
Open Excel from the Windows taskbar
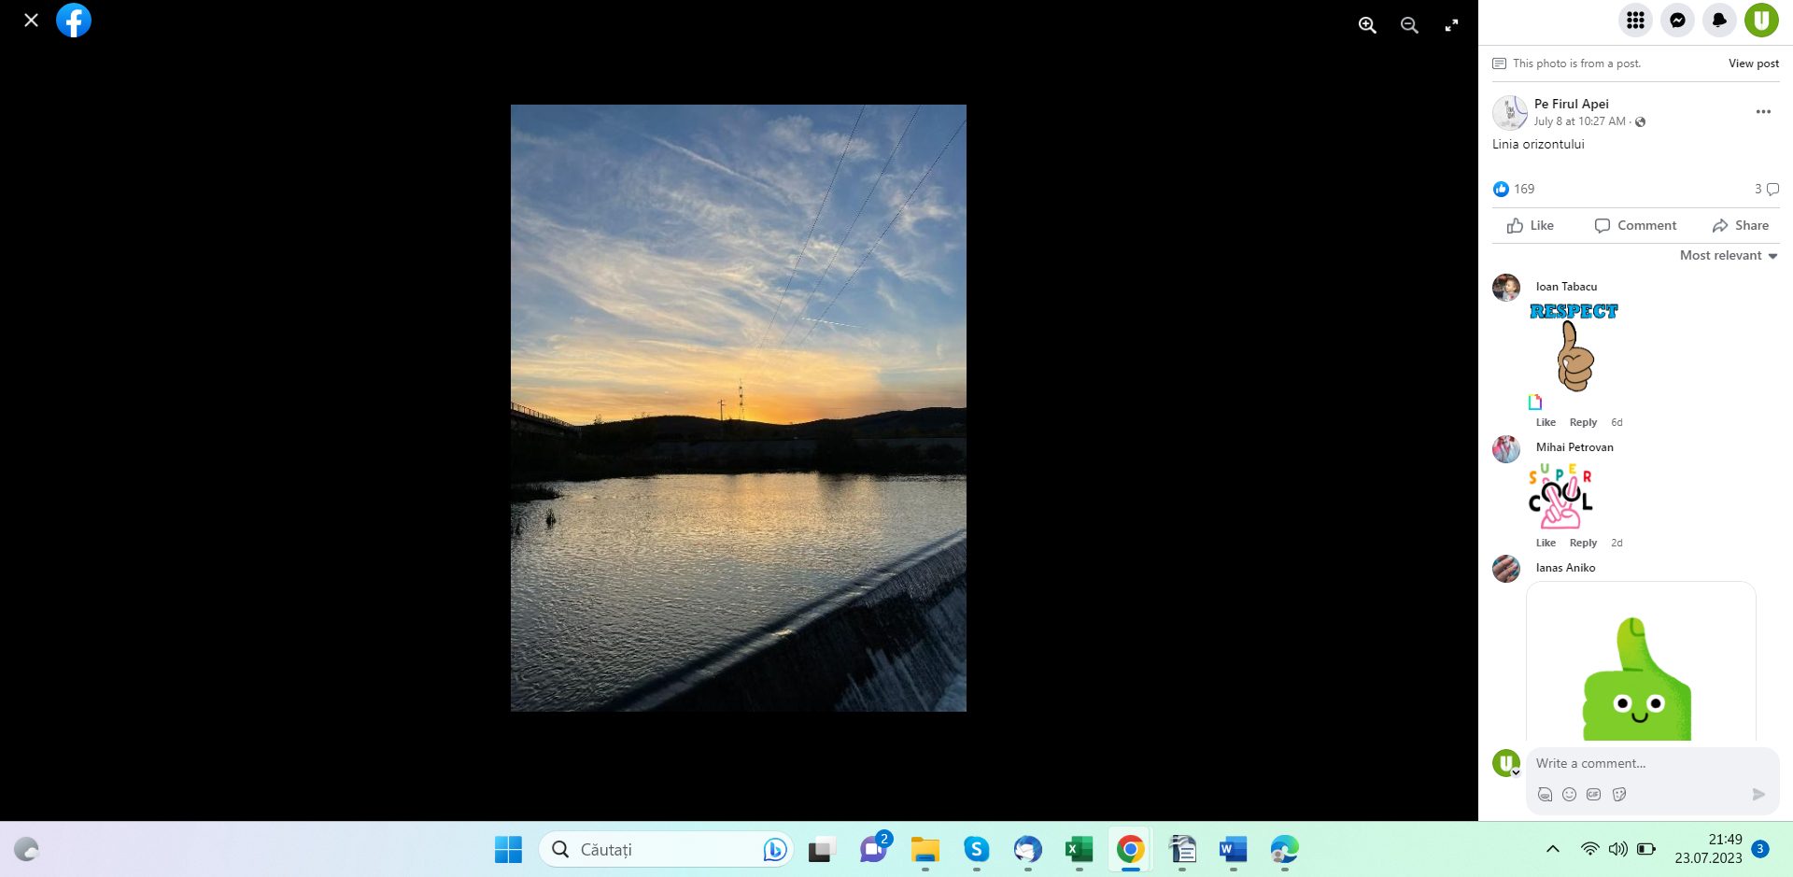coord(1079,849)
